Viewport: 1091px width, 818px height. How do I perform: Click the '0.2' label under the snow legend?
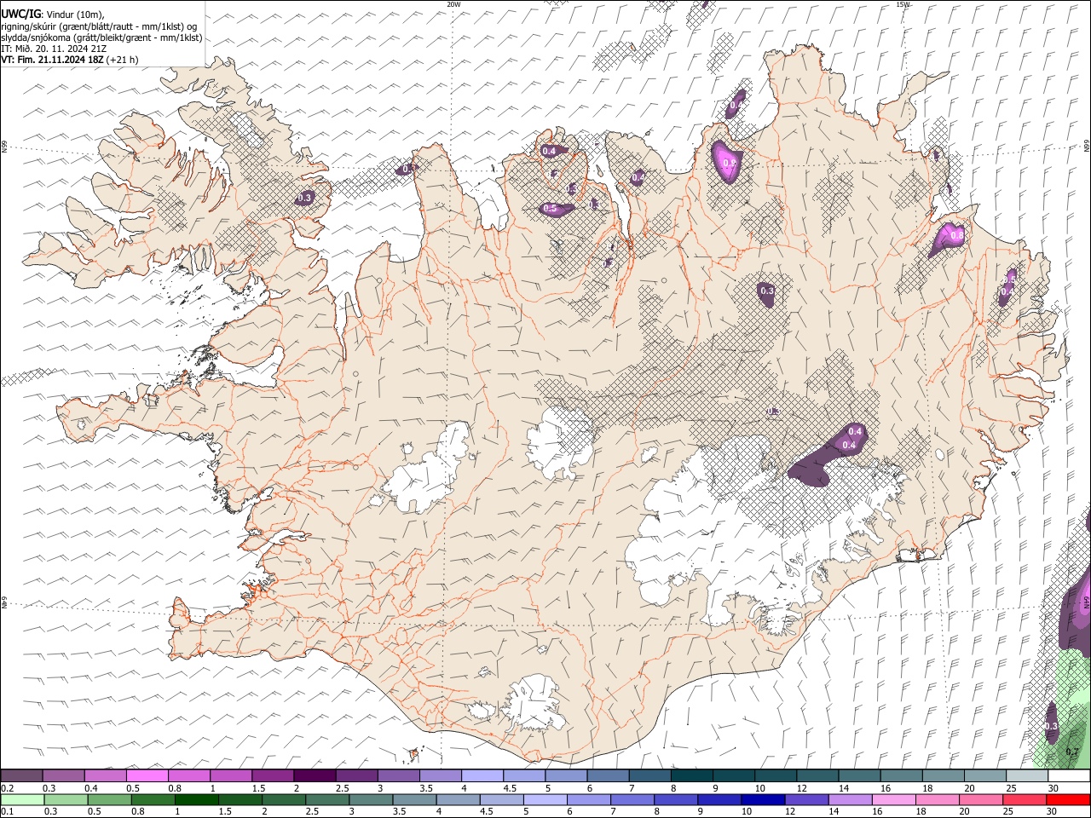coord(8,788)
